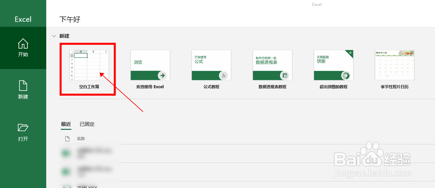Click the file icon in list header

tap(67, 139)
